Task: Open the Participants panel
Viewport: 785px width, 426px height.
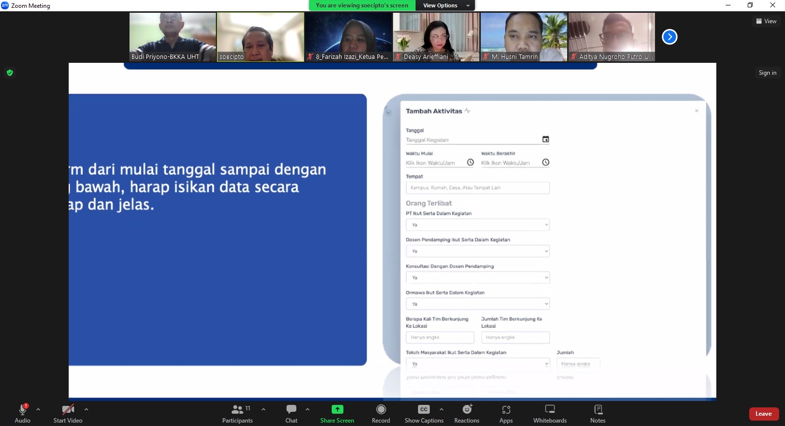Action: click(x=237, y=413)
